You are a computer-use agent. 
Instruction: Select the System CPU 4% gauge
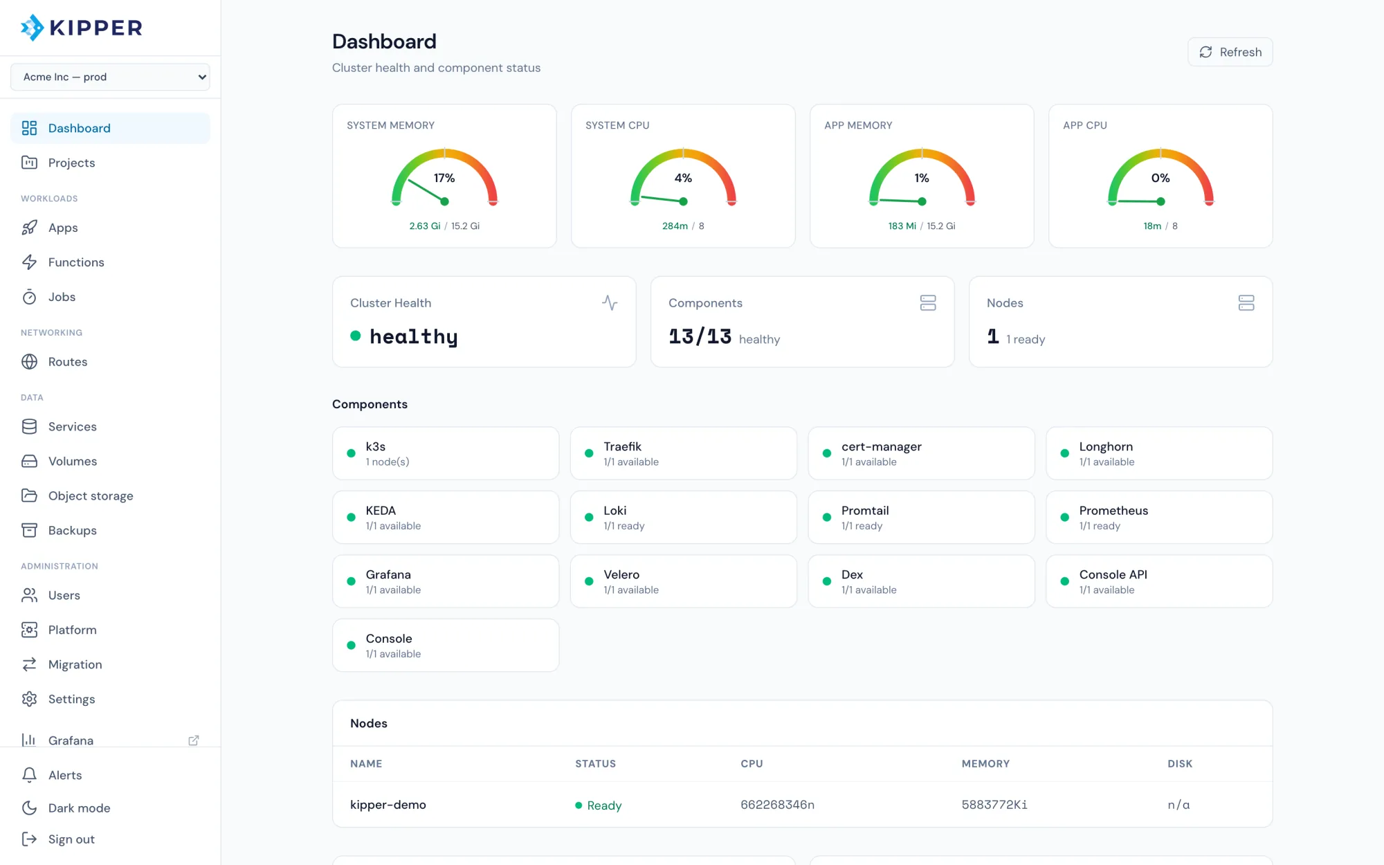point(683,177)
